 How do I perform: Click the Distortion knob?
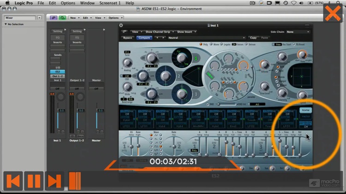pos(282,57)
